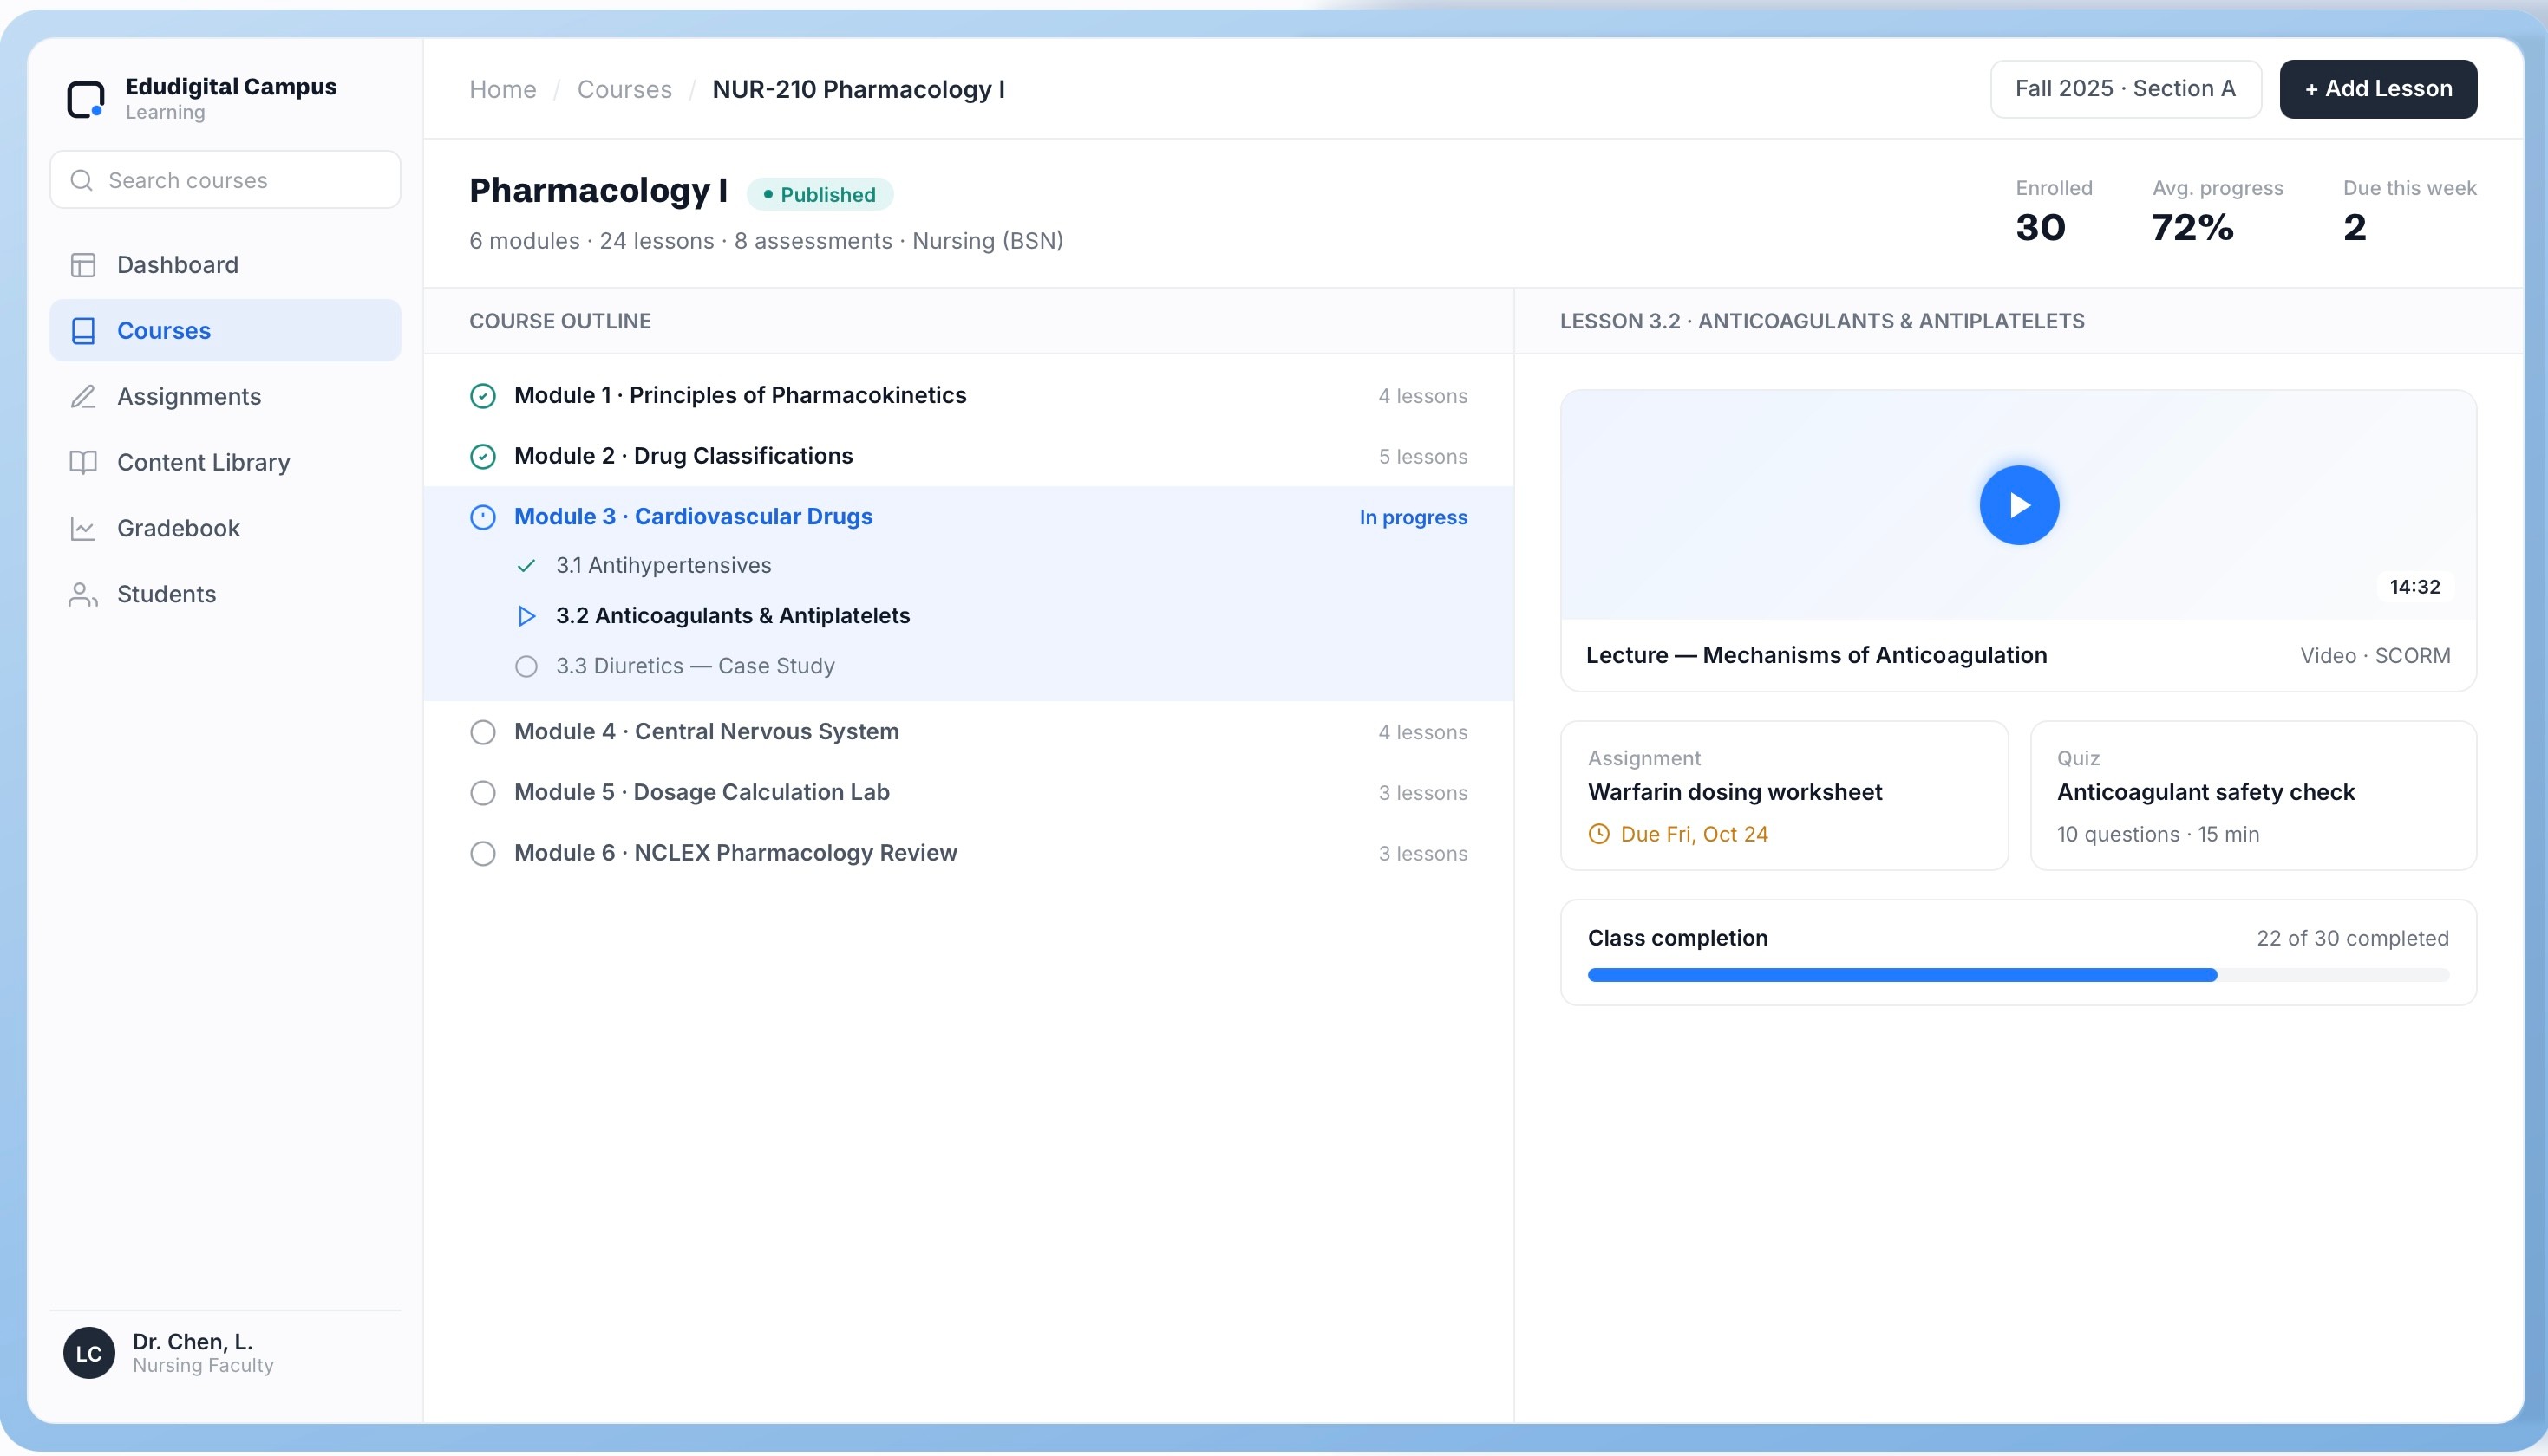The image size is (2548, 1456).
Task: Click the Dashboard layout icon
Action: point(83,265)
